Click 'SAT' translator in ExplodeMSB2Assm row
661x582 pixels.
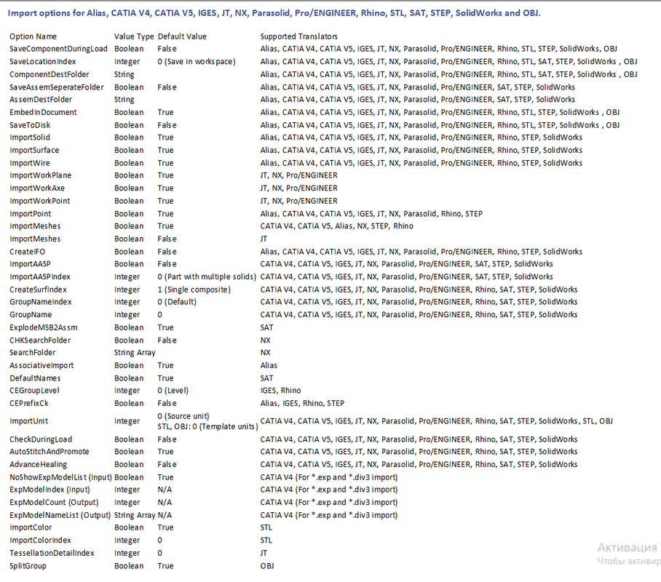pos(266,327)
